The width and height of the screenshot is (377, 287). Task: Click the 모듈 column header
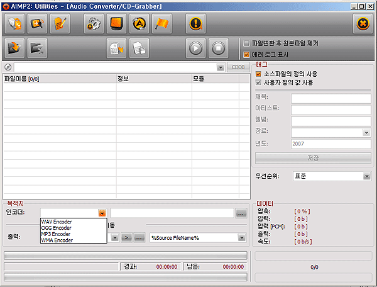(x=216, y=79)
